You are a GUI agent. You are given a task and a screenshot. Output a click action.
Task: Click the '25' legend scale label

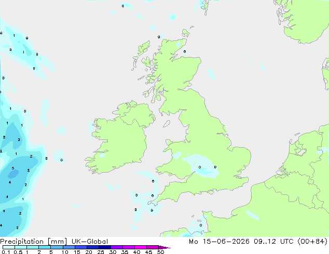101,252
